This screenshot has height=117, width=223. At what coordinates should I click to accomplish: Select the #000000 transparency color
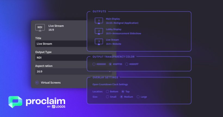coord(94,64)
